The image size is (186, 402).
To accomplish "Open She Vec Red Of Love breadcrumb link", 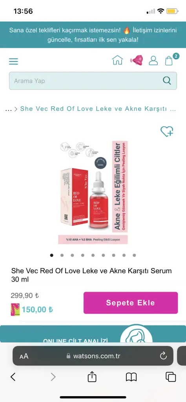I will [x=98, y=109].
